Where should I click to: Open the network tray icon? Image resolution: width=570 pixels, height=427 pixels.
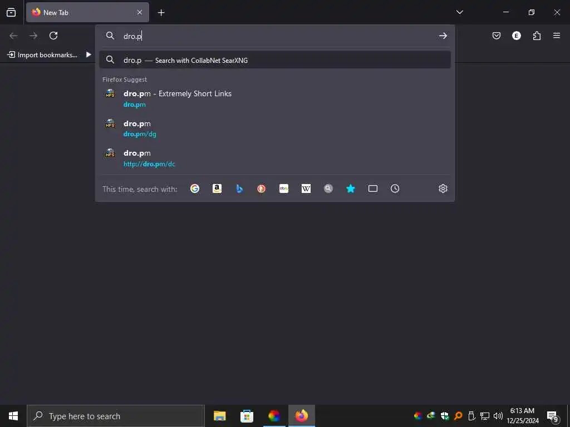coord(485,416)
